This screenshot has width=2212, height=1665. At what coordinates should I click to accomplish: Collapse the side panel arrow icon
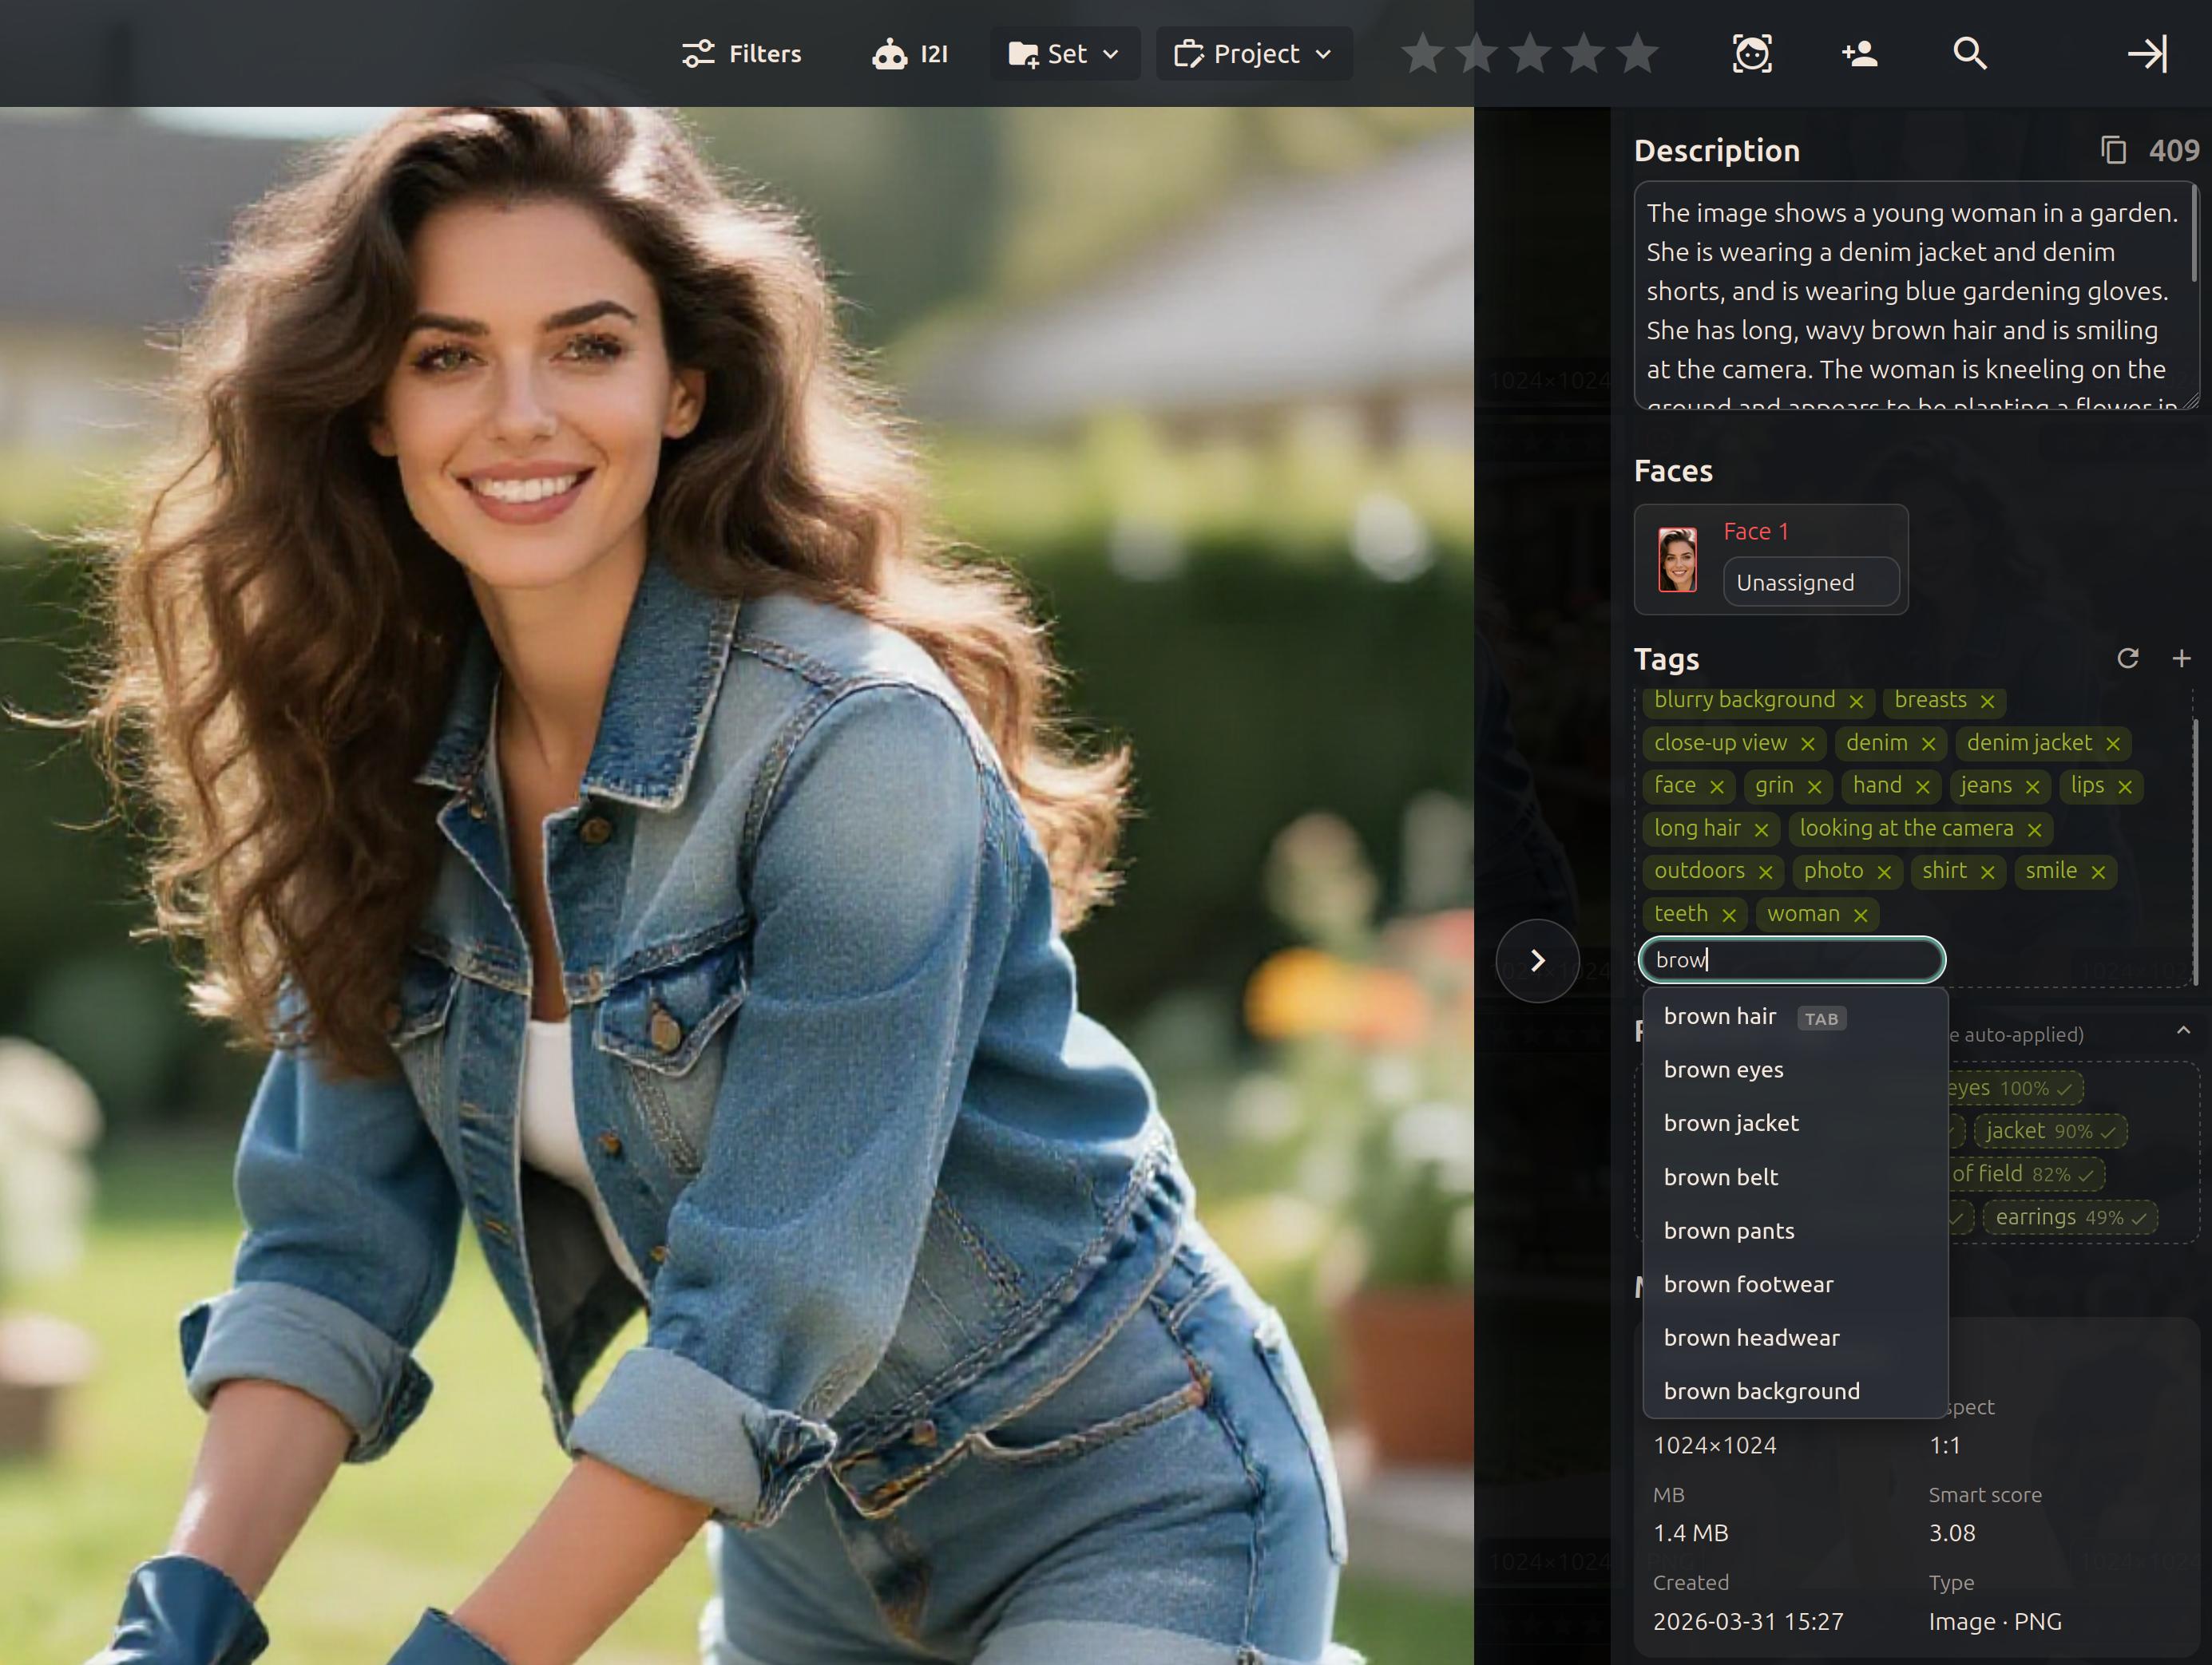click(x=2146, y=54)
